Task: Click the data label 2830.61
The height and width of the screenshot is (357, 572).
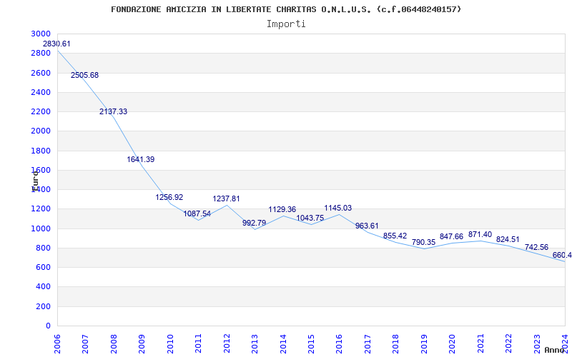Action: click(56, 44)
